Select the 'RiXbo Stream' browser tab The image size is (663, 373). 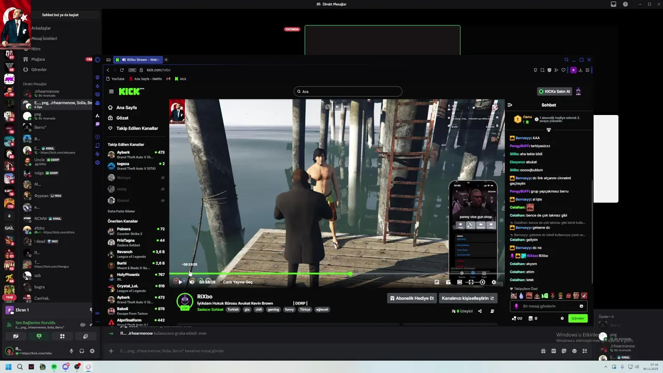coord(138,60)
